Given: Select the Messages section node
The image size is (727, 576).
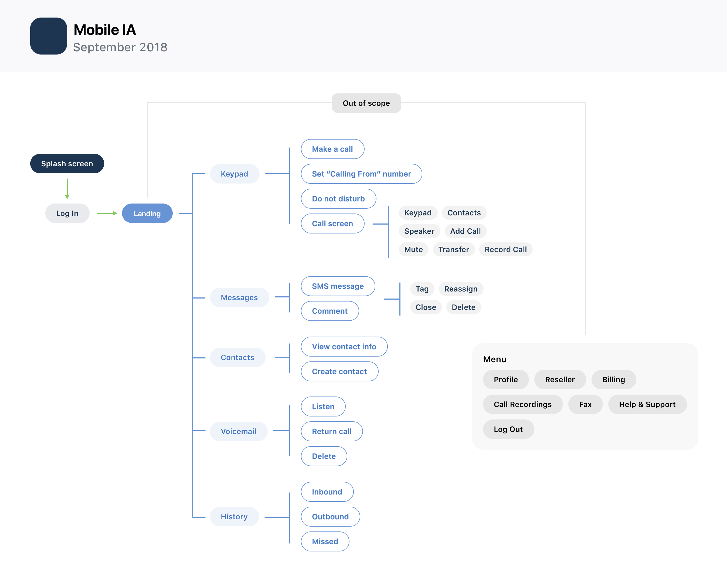Looking at the screenshot, I should tap(239, 297).
